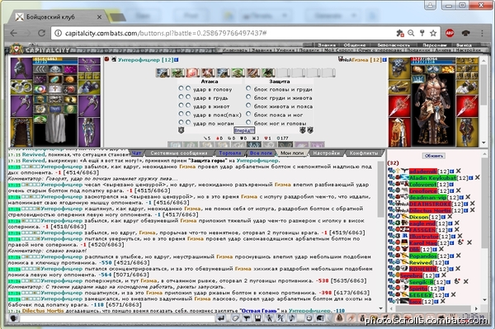This screenshot has width=495, height=329.
Task: Click the chat message input field
Action: click(x=117, y=318)
